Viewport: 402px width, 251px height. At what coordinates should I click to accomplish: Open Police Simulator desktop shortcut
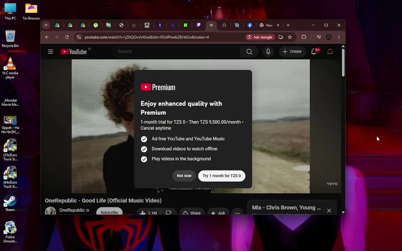pos(10,232)
